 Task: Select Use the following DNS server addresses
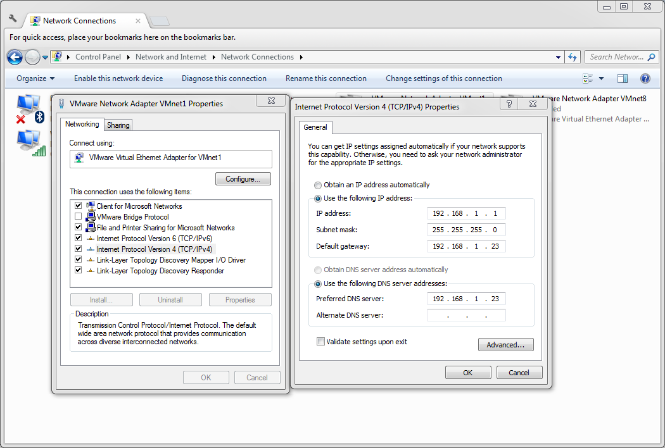point(318,284)
